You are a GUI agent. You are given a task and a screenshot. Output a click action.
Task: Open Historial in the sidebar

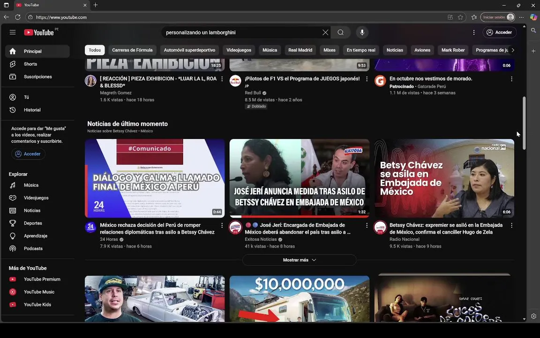[x=37, y=110]
